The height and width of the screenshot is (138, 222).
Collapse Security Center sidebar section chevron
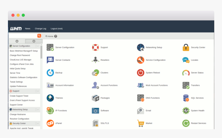[38, 123]
